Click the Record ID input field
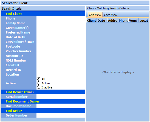150x122 pixels. pos(61,70)
